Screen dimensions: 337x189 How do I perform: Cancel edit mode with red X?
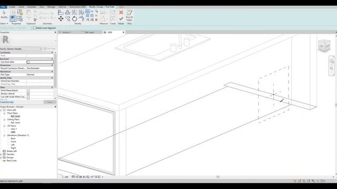121,13
